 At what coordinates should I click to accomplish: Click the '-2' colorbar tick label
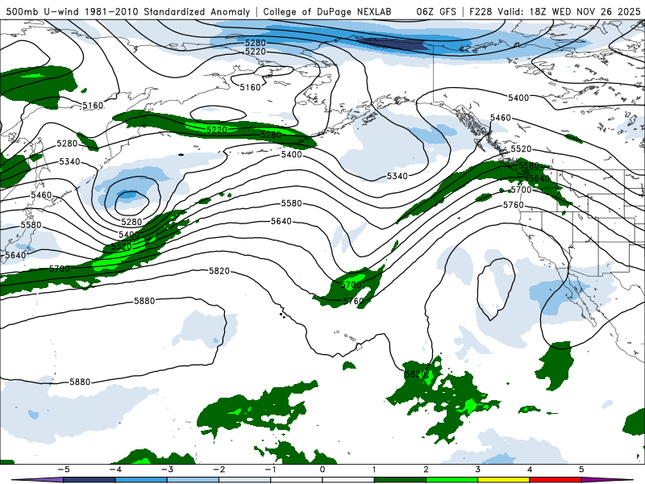[x=218, y=469]
